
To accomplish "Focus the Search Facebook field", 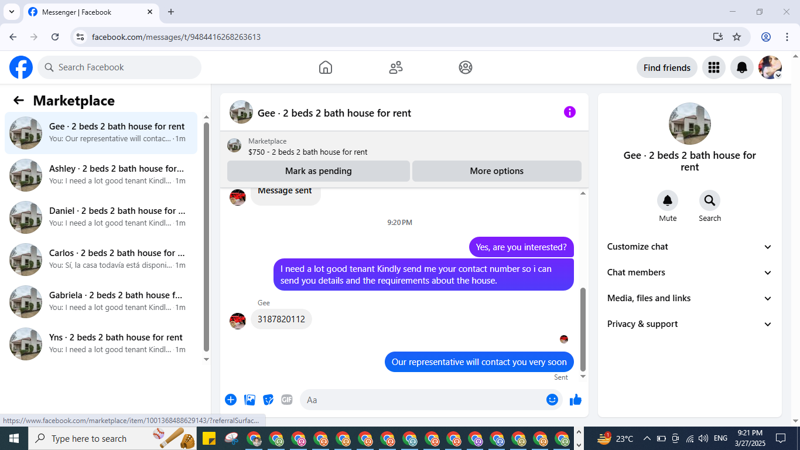I will (x=119, y=67).
